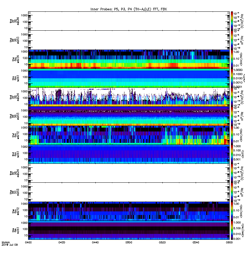Image resolution: width=245 pixels, height=261 pixels.
Task: Click the '2019 Jul 08' date label
Action: (10, 245)
